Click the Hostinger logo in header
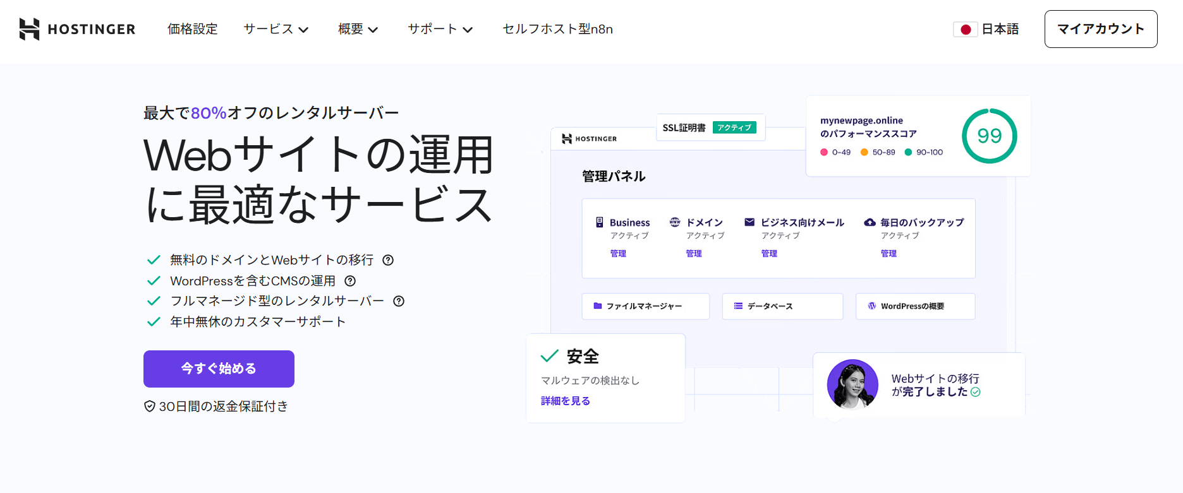Image resolution: width=1183 pixels, height=493 pixels. (77, 29)
